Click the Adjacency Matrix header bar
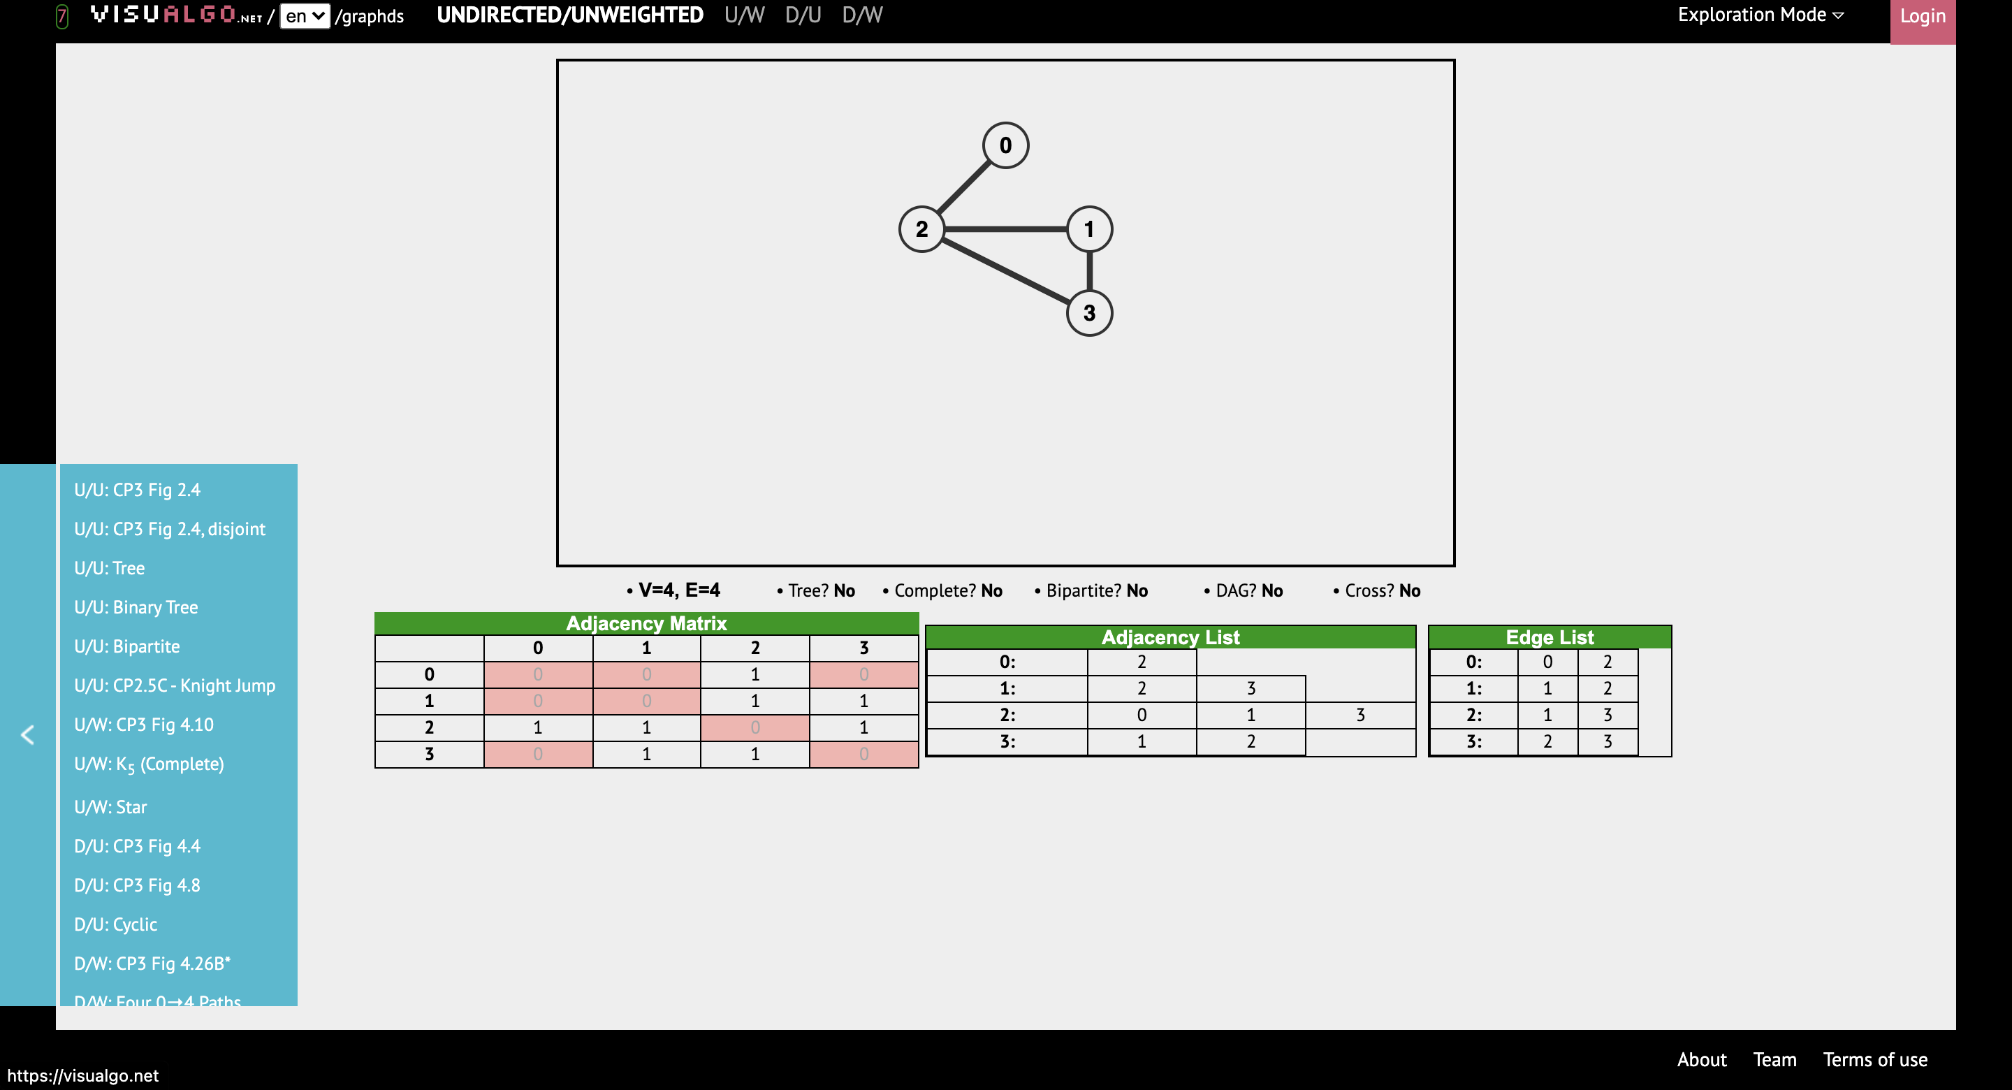 coord(647,623)
